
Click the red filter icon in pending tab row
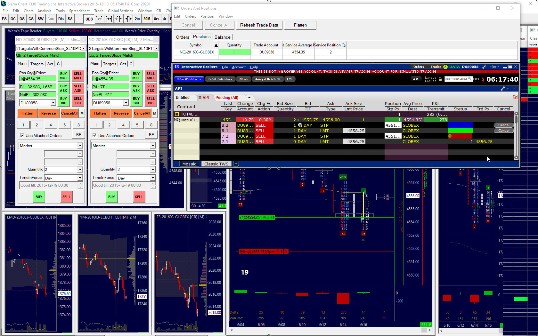[x=515, y=97]
